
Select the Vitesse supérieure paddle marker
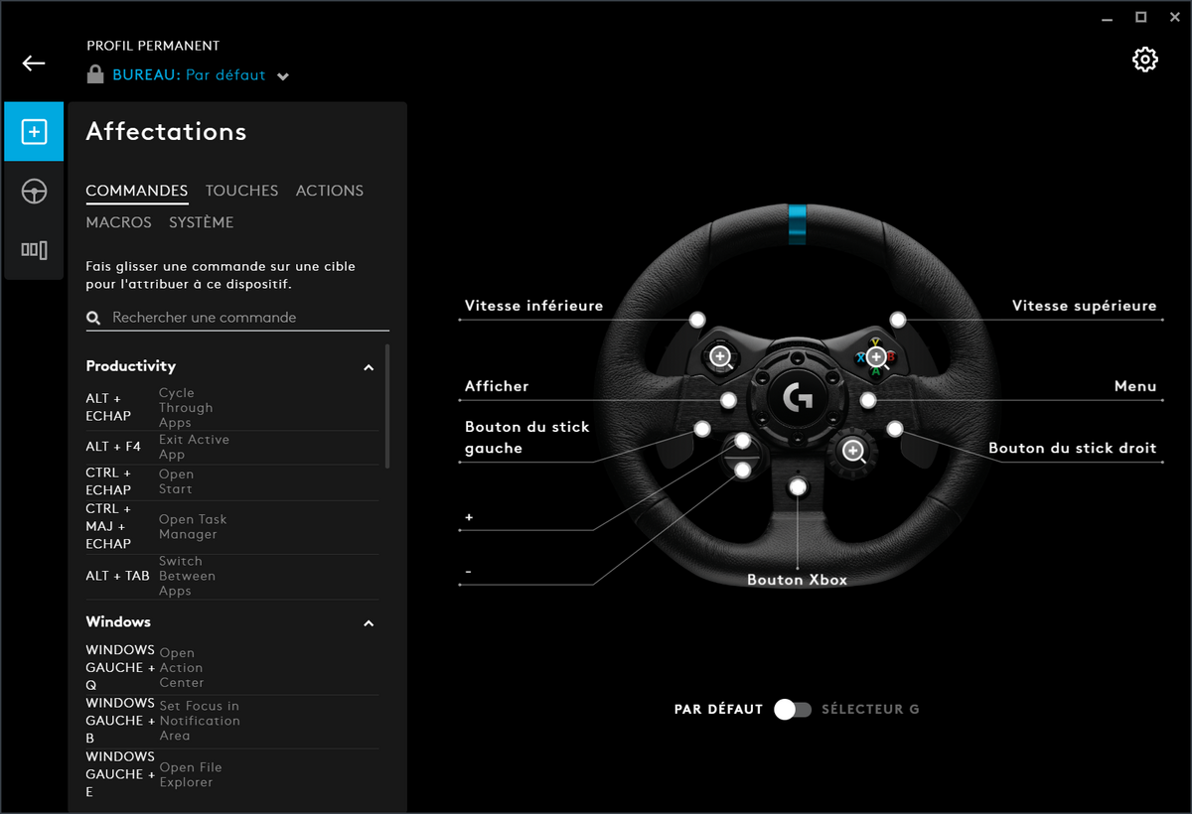tap(898, 320)
